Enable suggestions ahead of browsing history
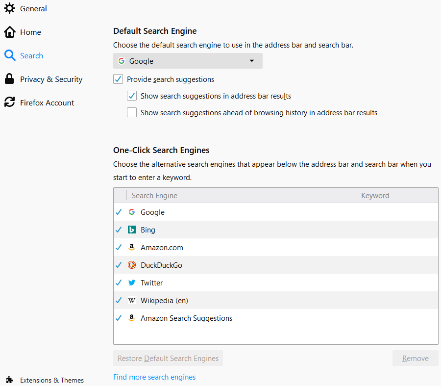 click(x=132, y=112)
